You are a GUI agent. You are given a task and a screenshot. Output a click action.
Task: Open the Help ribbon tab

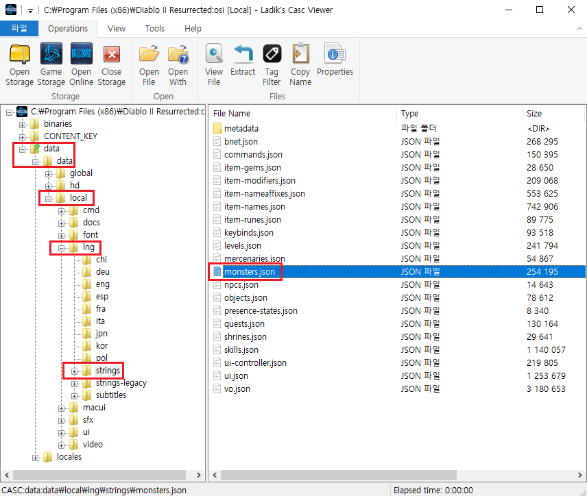(193, 28)
